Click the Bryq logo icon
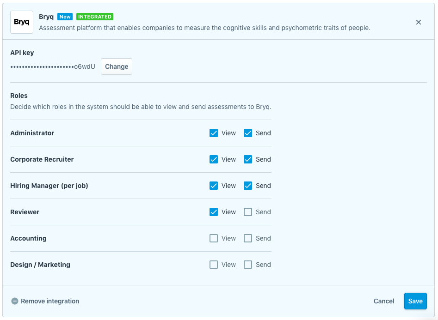Image resolution: width=438 pixels, height=320 pixels. pos(22,22)
